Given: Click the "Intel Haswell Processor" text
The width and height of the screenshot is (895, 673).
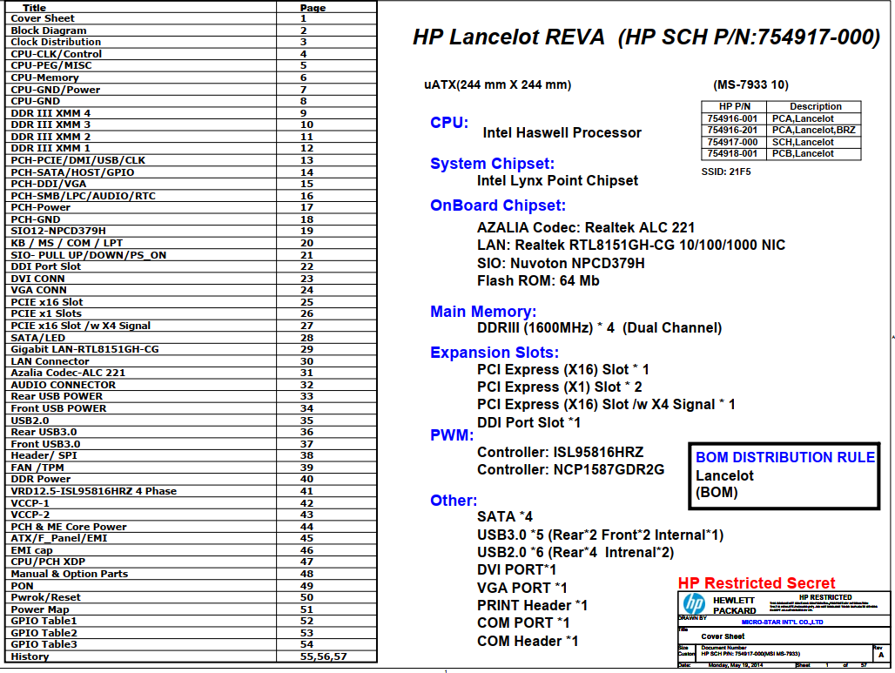Looking at the screenshot, I should point(562,133).
